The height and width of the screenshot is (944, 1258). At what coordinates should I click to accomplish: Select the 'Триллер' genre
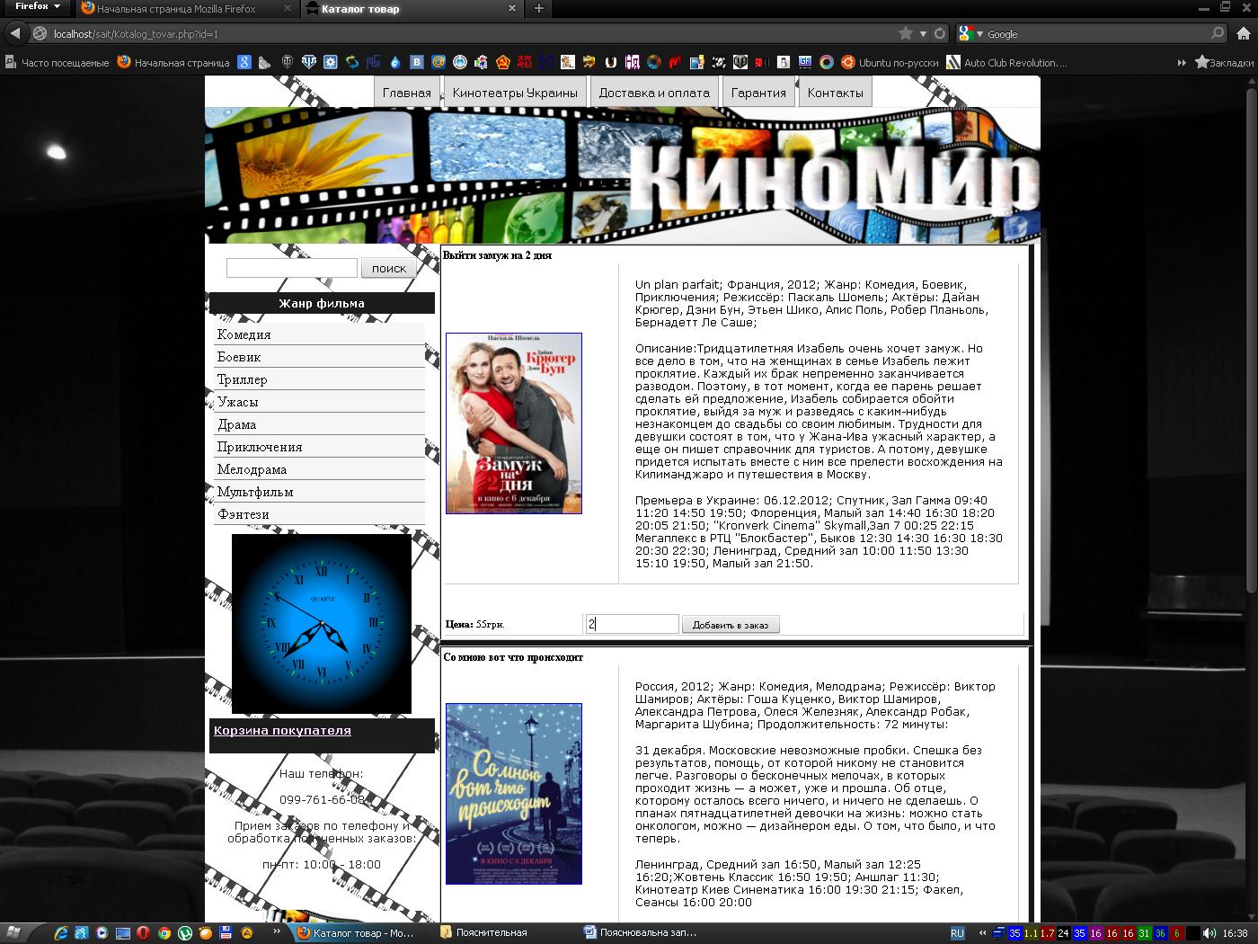coord(320,378)
